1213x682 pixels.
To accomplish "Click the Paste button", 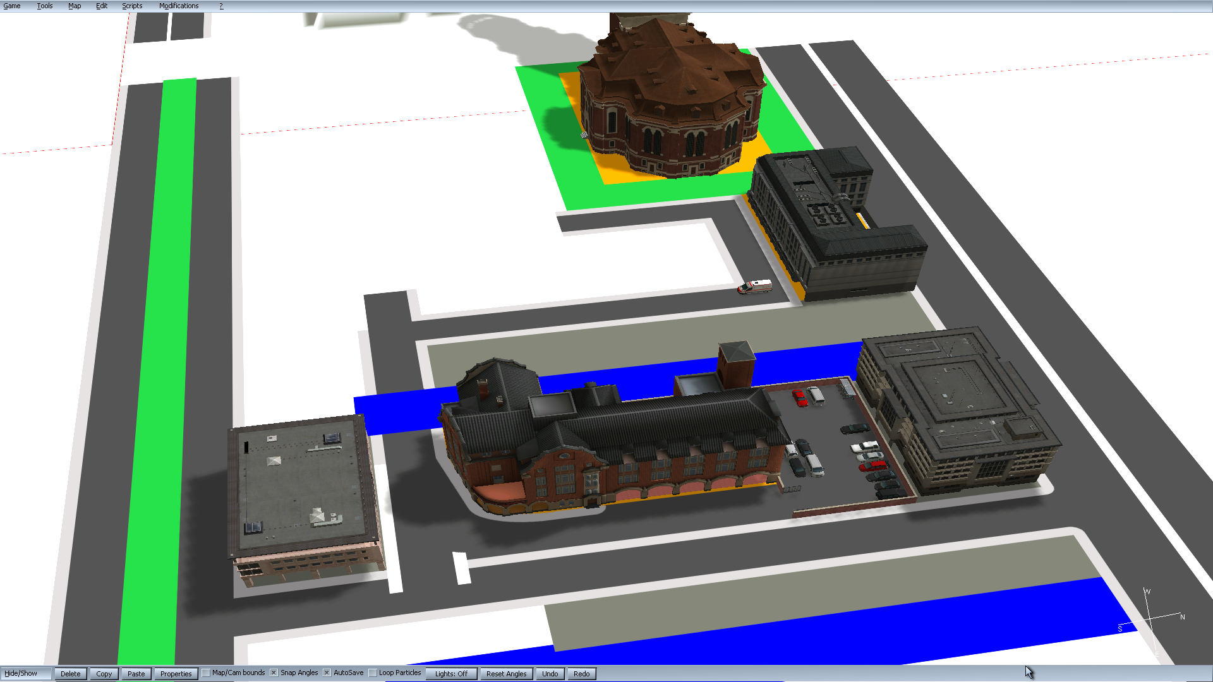I will pos(136,674).
